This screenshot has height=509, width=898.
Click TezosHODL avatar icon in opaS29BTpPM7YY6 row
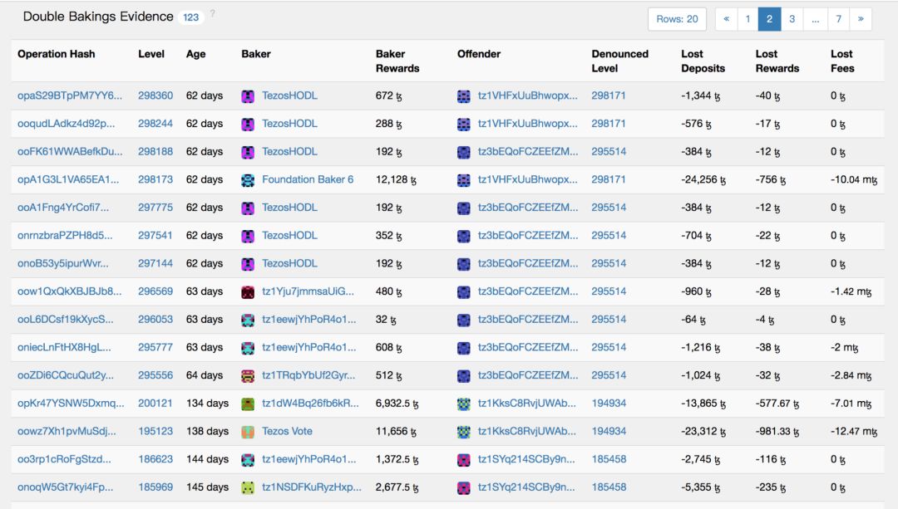pyautogui.click(x=248, y=96)
